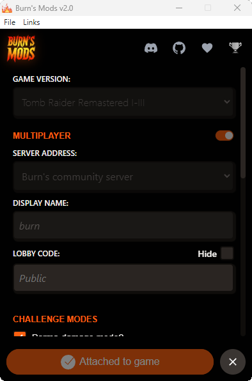Click the SERVER ADDRESS label
The height and width of the screenshot is (381, 252).
point(45,153)
